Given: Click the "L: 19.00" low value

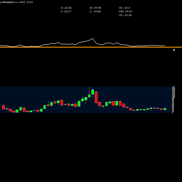Looking at the screenshot, I should click(95, 12).
